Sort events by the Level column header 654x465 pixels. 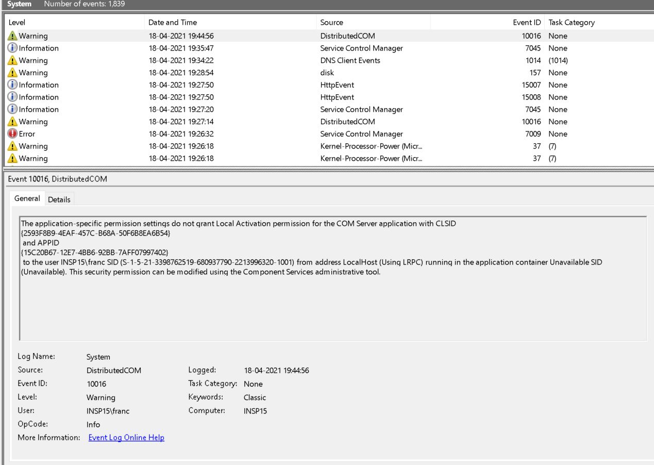[x=74, y=23]
